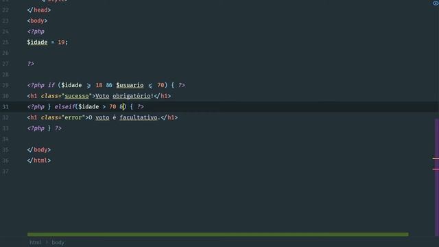Select the body breadcrumb item
439x247 pixels.
pyautogui.click(x=58, y=242)
